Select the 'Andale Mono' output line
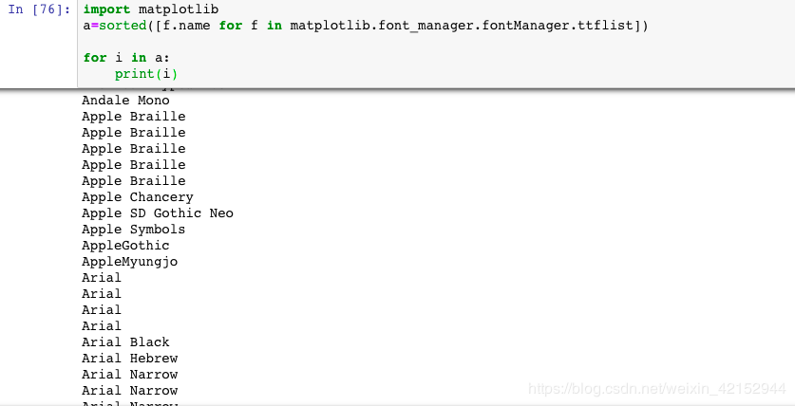This screenshot has height=406, width=795. click(x=125, y=101)
